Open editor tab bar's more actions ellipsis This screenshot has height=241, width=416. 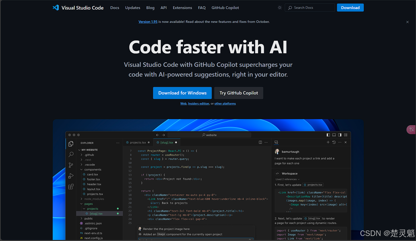tap(266, 142)
